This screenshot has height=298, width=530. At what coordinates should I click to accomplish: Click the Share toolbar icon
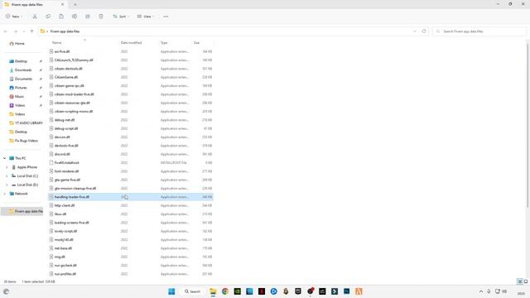click(88, 17)
